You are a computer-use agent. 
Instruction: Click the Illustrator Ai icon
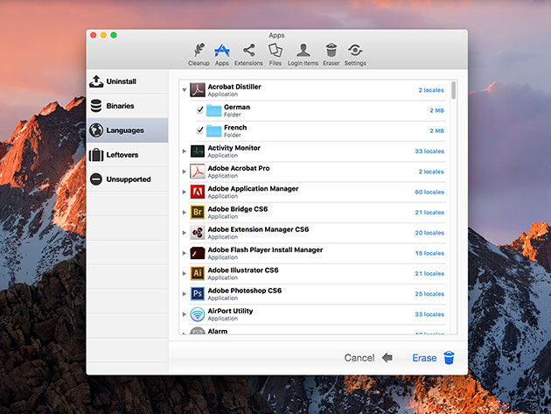198,274
